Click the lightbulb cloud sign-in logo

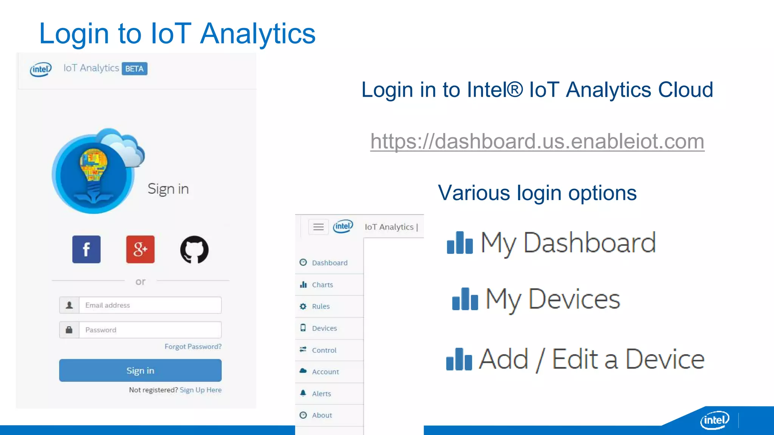98,171
